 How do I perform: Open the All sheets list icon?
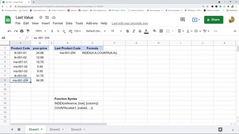19,130
